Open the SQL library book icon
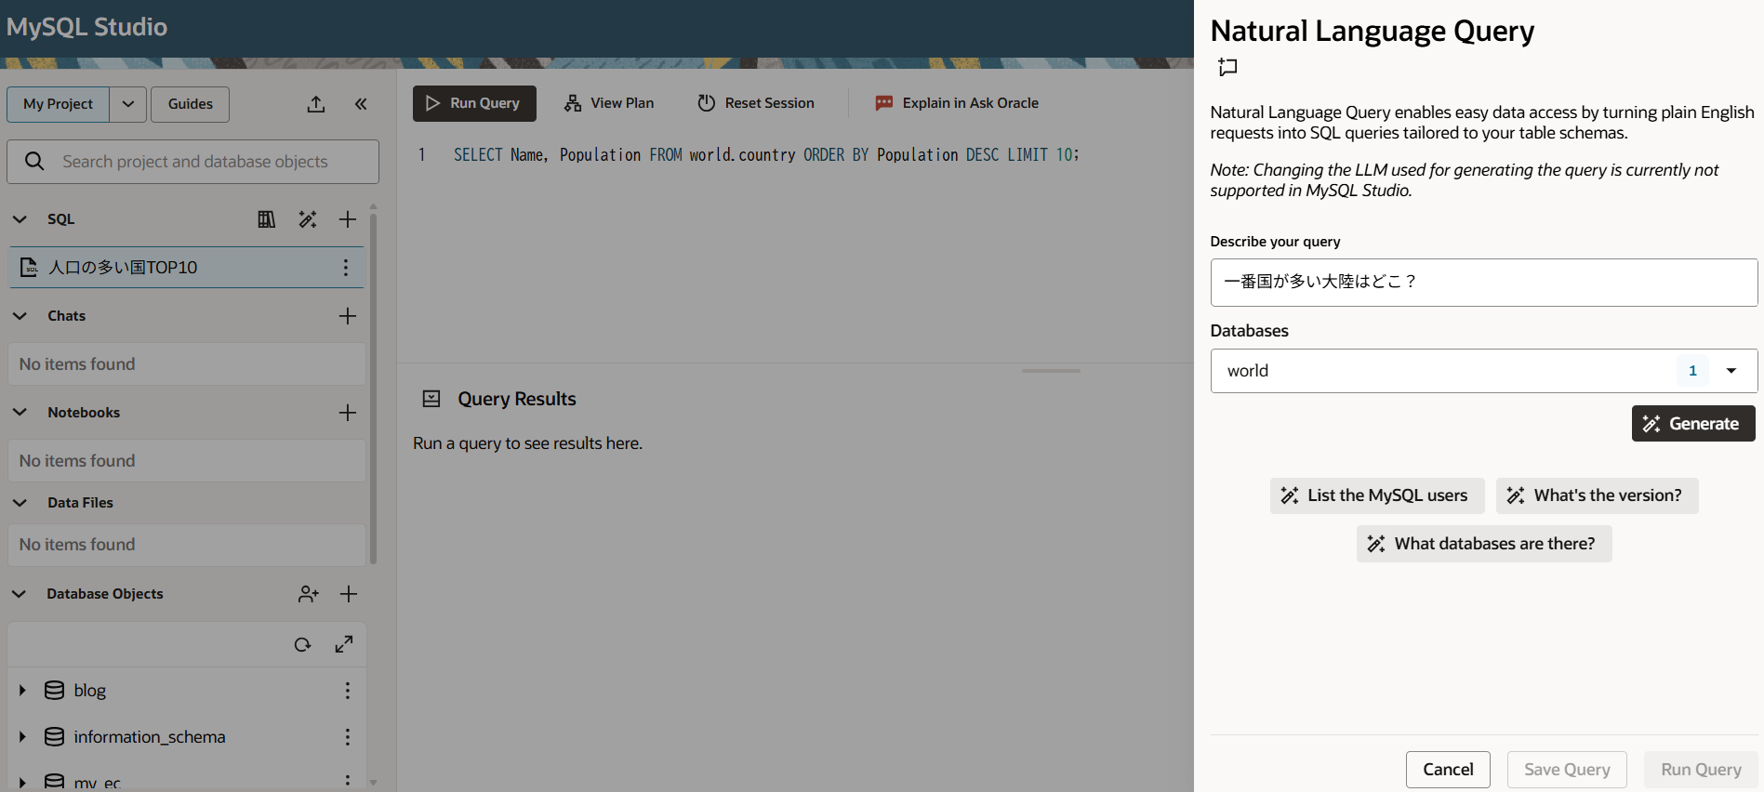 point(267,219)
